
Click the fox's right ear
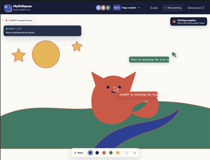click(x=131, y=78)
